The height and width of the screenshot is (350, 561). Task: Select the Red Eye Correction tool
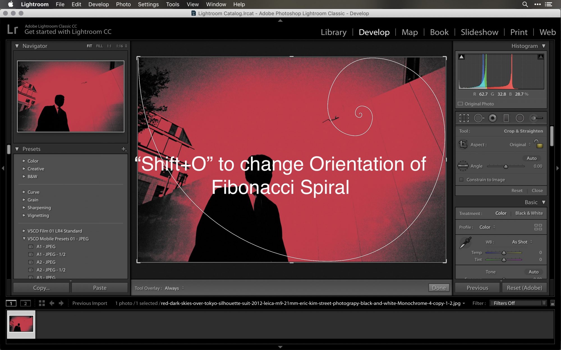point(493,118)
